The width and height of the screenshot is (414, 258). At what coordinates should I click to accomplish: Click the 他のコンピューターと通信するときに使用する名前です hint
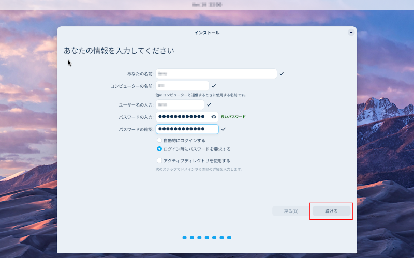201,95
